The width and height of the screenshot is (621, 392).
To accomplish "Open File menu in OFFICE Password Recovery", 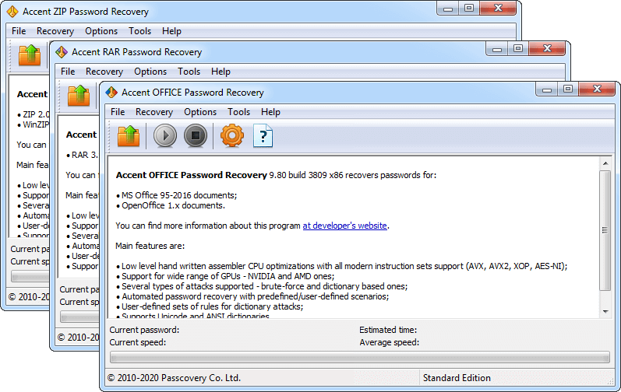I will coord(118,112).
